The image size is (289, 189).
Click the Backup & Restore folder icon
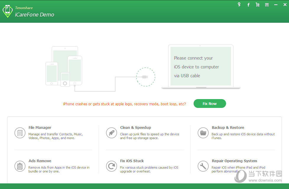coord(203,133)
